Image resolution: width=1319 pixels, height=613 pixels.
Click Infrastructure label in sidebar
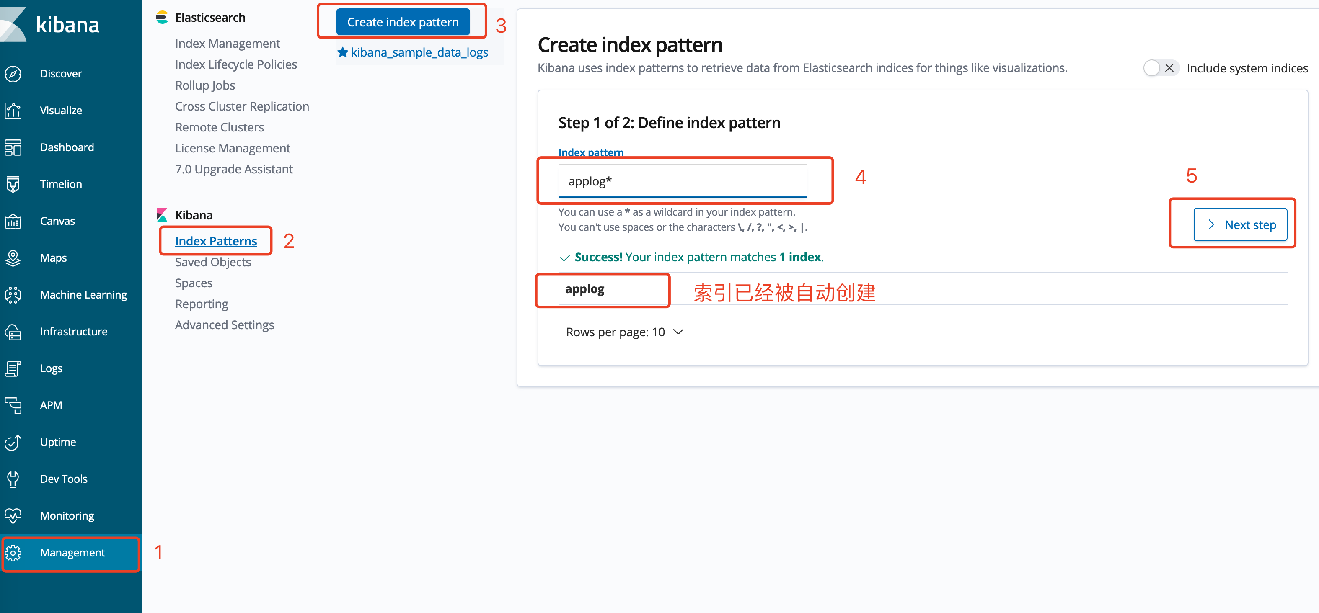(x=74, y=332)
